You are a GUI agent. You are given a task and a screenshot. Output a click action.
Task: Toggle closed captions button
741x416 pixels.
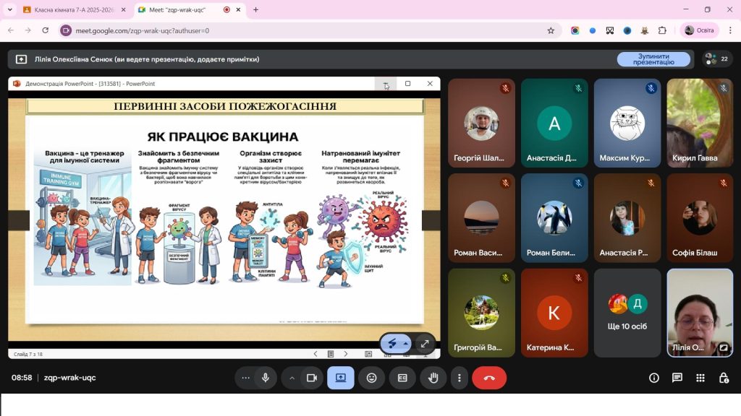402,378
